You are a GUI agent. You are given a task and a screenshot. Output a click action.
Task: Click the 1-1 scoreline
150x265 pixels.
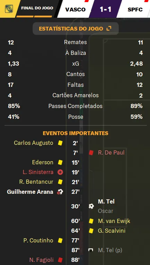pos(106,9)
